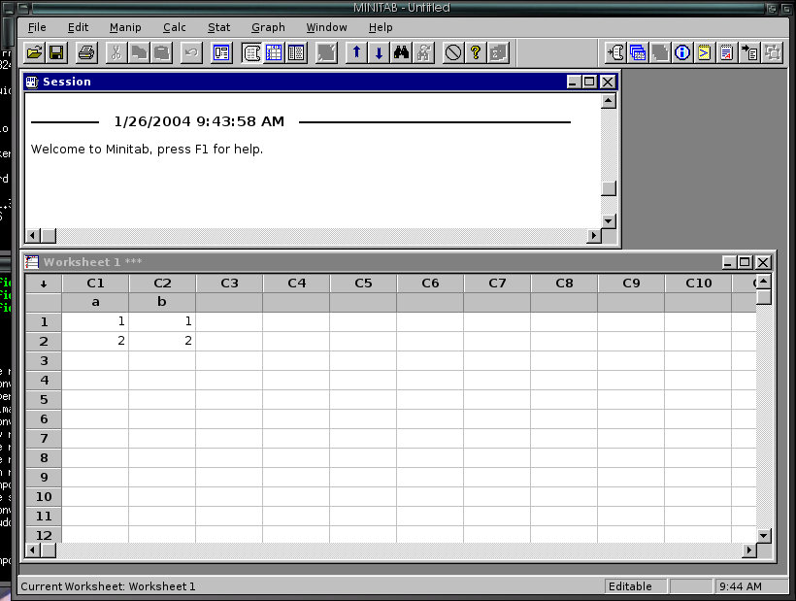Select the Print toolbar icon
This screenshot has height=601, width=796.
coord(84,52)
